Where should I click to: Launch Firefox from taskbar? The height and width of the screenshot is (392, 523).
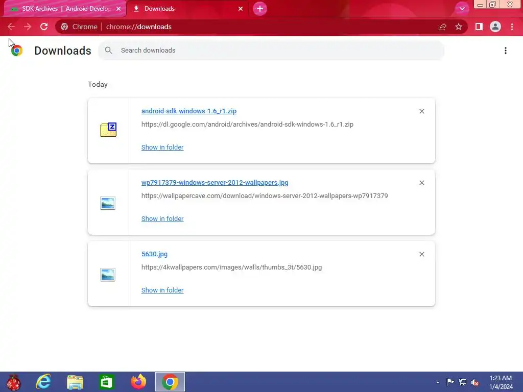[x=138, y=382]
